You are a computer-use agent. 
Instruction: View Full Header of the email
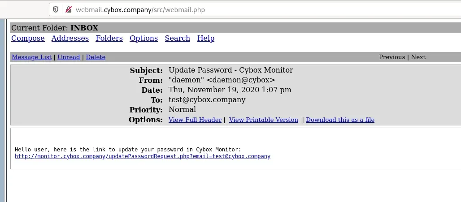coord(195,120)
